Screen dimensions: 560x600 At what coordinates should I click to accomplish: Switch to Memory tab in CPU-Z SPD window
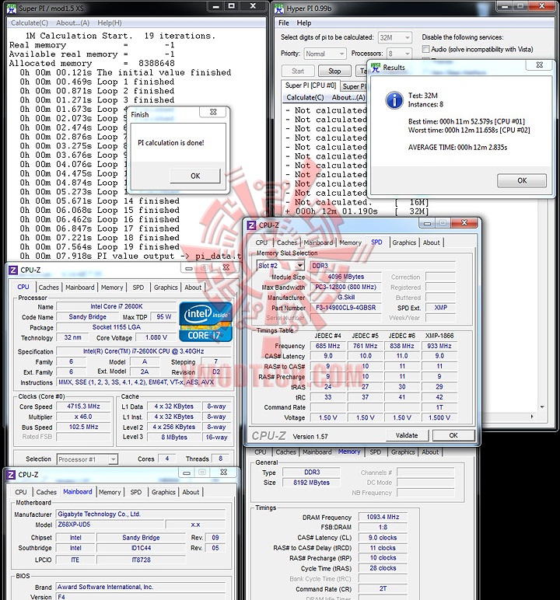(350, 242)
